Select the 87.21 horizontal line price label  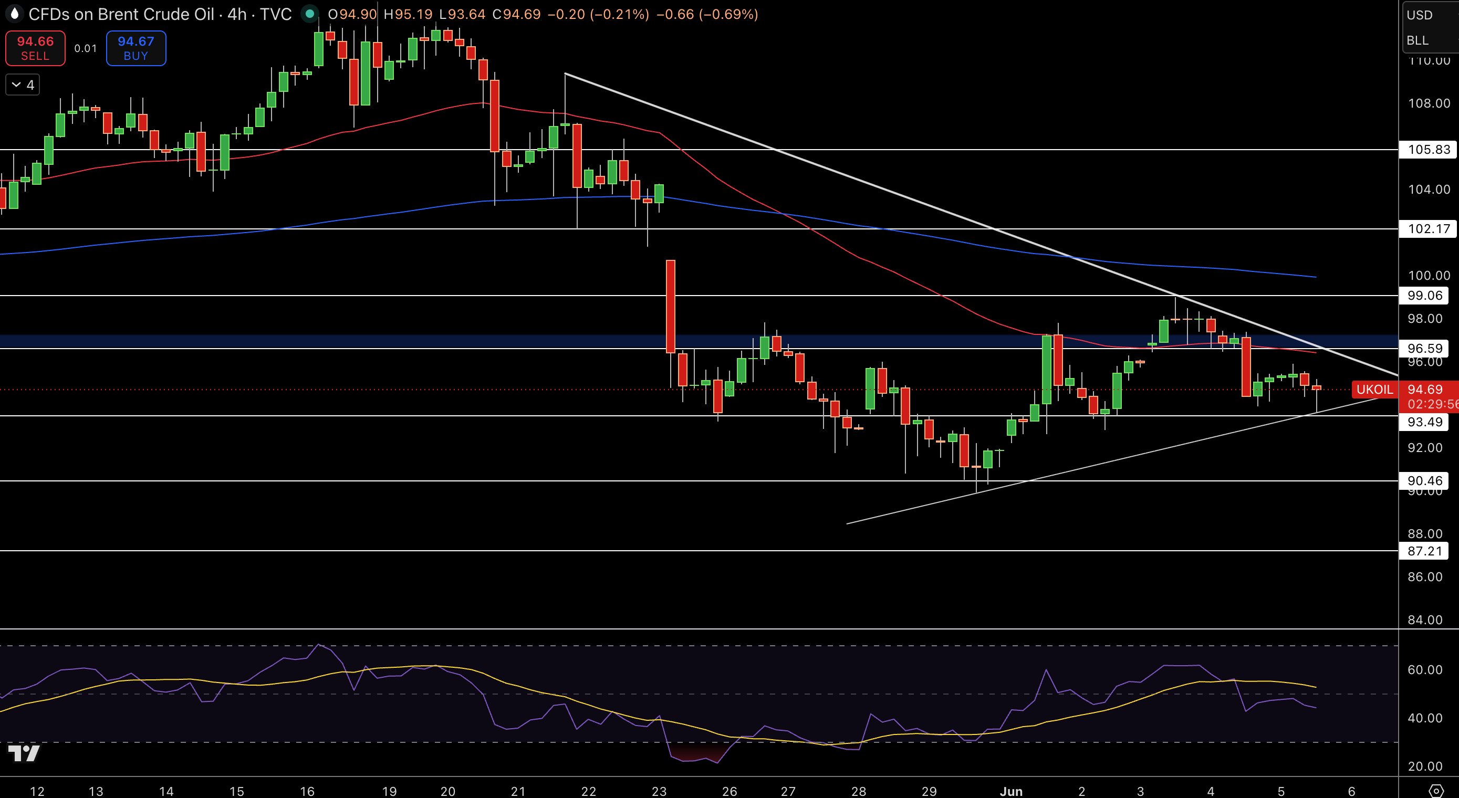click(1424, 551)
